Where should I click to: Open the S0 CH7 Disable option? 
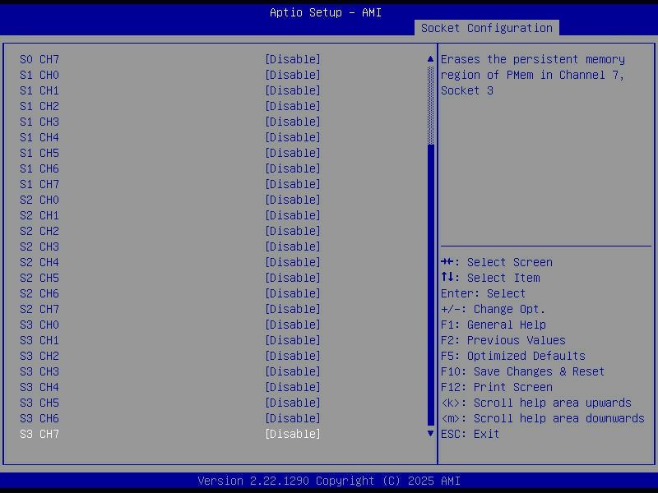click(x=293, y=59)
